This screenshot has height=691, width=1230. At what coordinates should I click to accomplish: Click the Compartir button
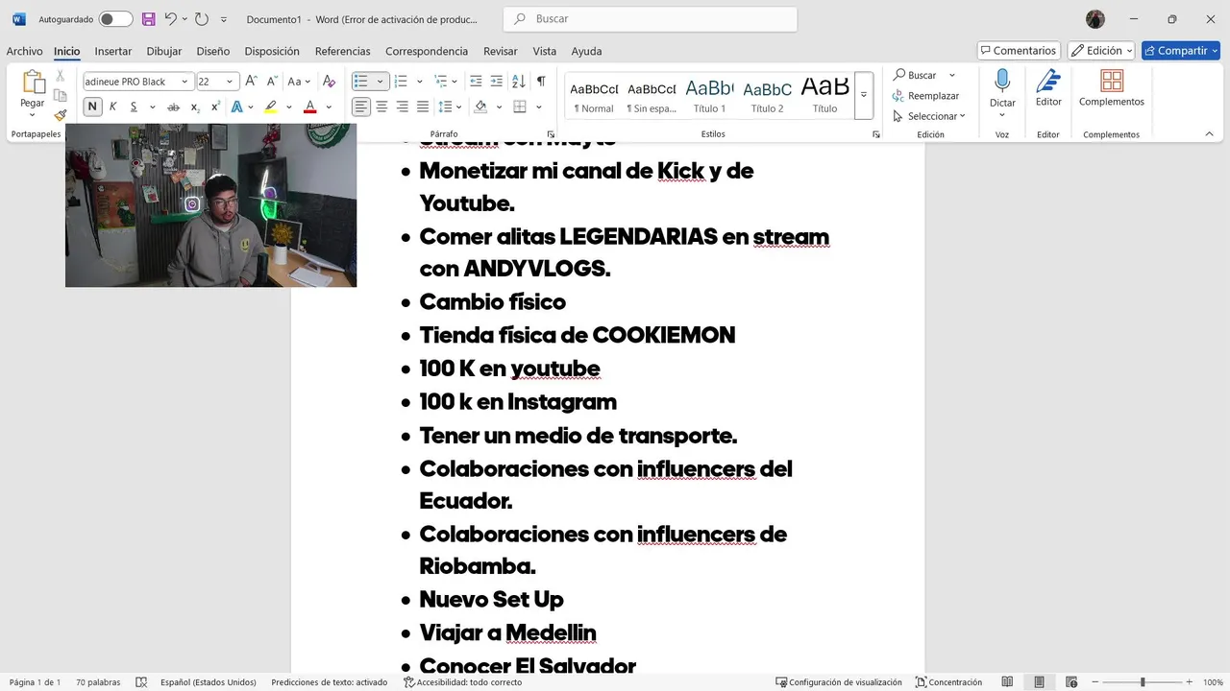pyautogui.click(x=1180, y=51)
